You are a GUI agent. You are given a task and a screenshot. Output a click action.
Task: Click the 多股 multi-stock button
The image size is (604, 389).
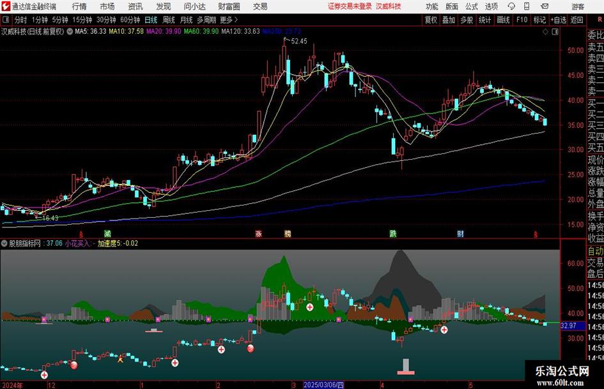coord(467,20)
